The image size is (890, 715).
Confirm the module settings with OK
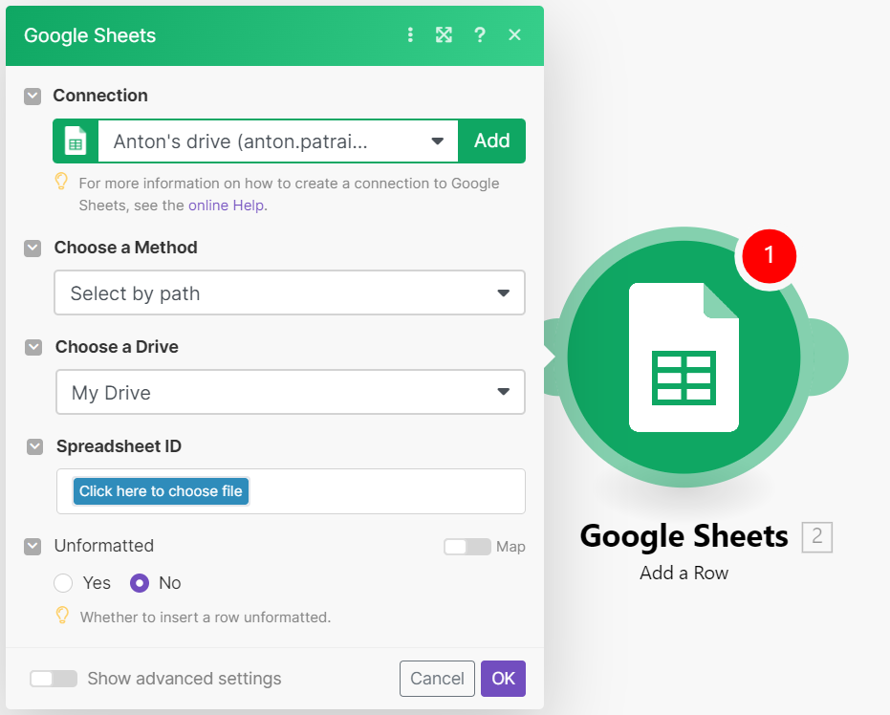(503, 678)
